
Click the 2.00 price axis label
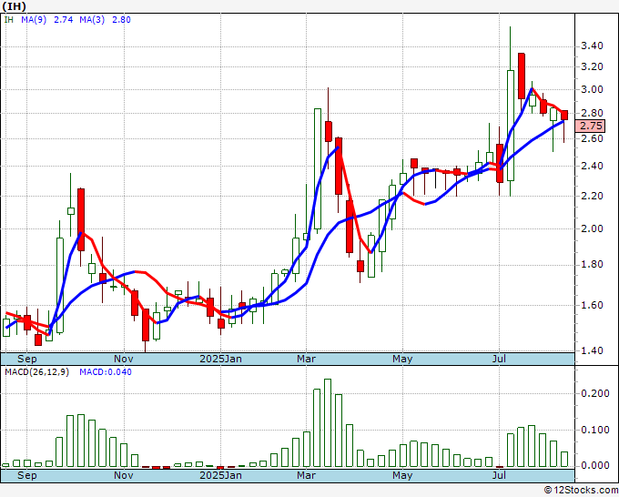593,229
